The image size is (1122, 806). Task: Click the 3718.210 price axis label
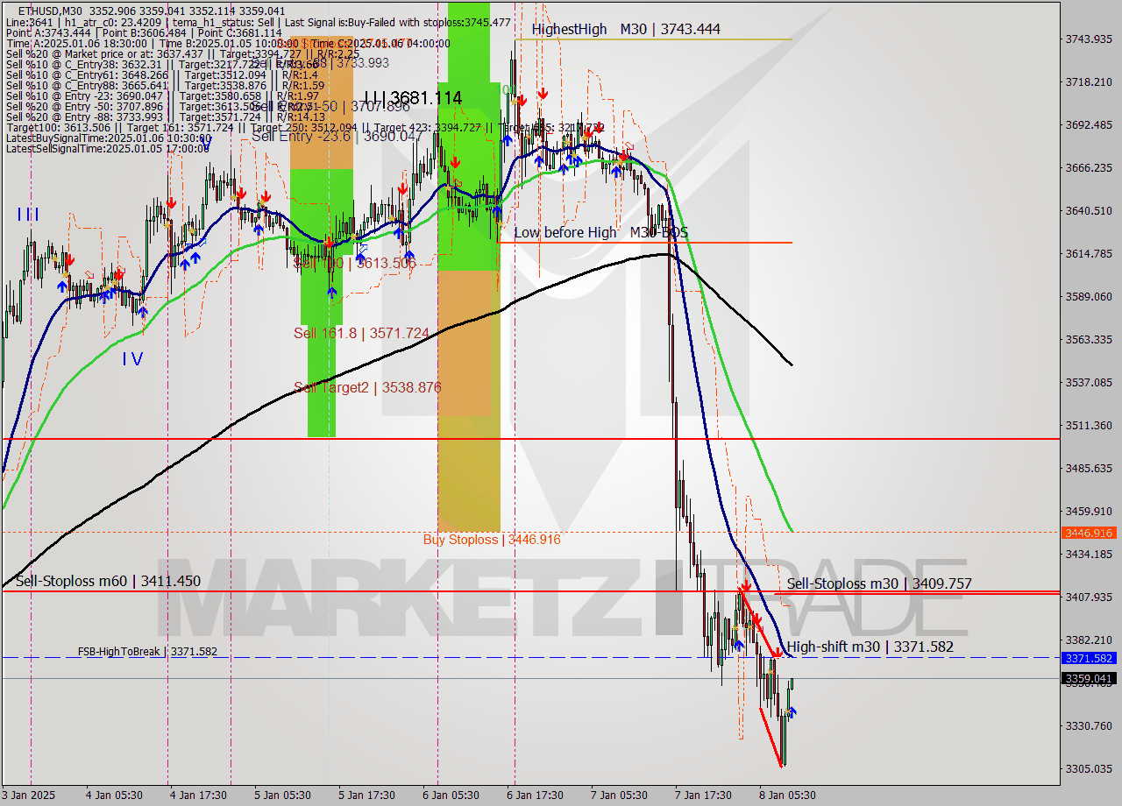[1089, 81]
